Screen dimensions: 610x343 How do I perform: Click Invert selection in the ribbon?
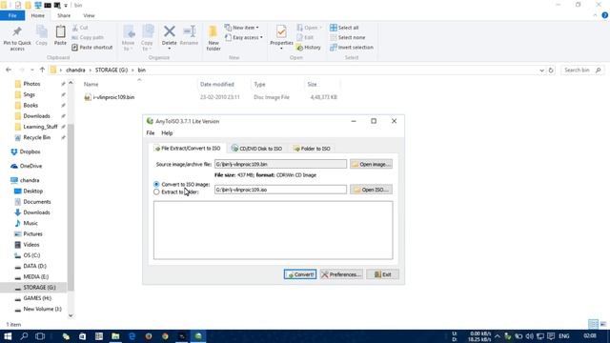click(x=352, y=48)
